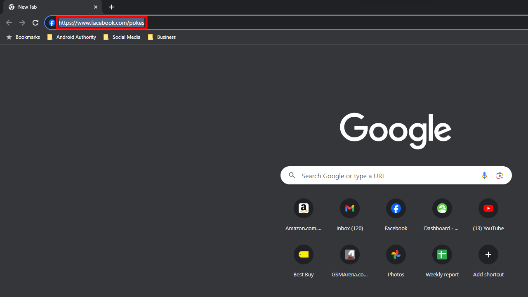
Task: Focus the Search Google or type a URL box
Action: pyautogui.click(x=396, y=176)
